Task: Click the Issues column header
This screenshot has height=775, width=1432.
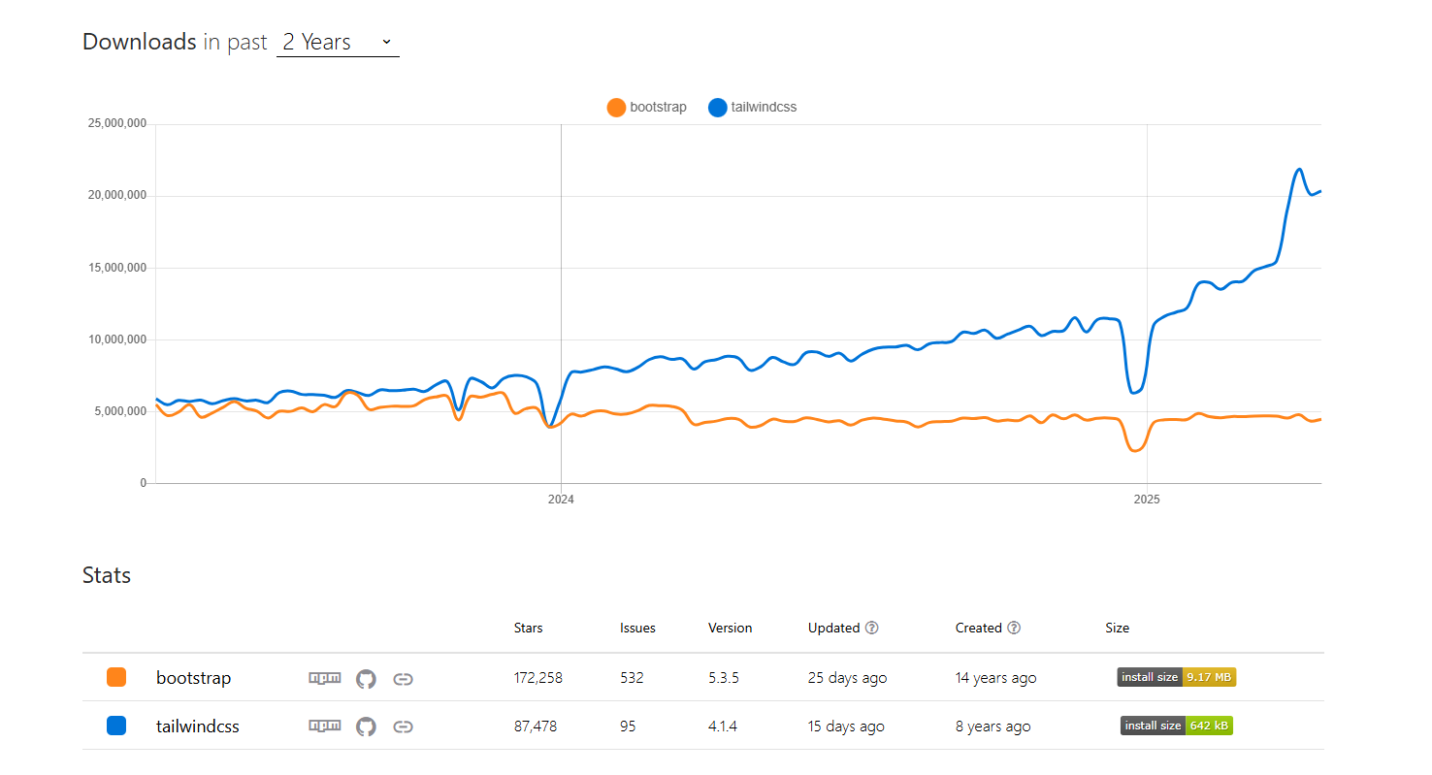Action: point(638,628)
